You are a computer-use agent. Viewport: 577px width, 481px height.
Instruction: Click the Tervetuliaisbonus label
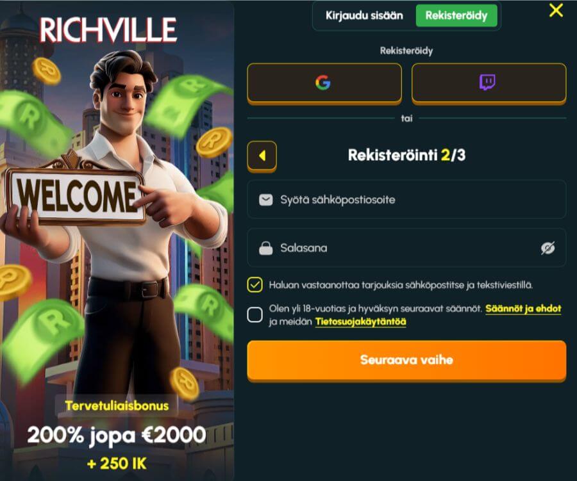point(117,405)
